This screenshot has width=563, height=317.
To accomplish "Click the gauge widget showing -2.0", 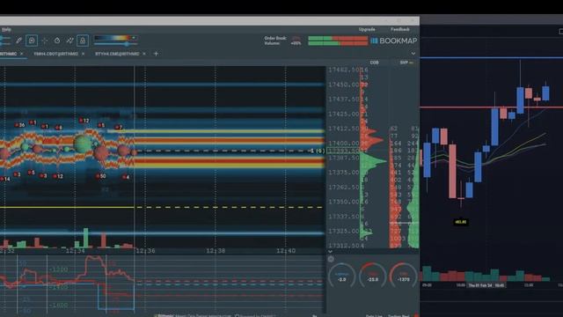I will tap(342, 276).
